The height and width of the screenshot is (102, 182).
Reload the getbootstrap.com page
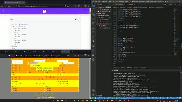(9, 6)
